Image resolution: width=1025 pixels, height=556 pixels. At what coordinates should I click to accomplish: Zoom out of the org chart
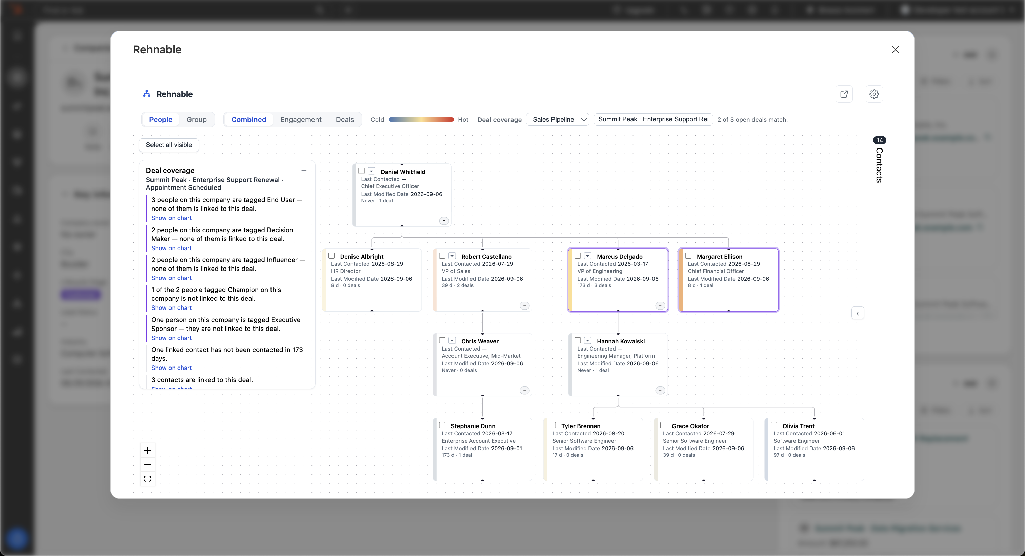click(x=148, y=464)
